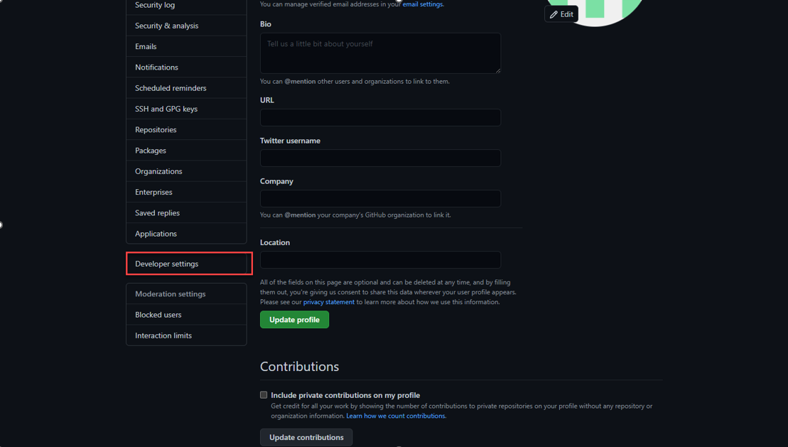The image size is (788, 447).
Task: Click the Update profile button
Action: pyautogui.click(x=294, y=320)
